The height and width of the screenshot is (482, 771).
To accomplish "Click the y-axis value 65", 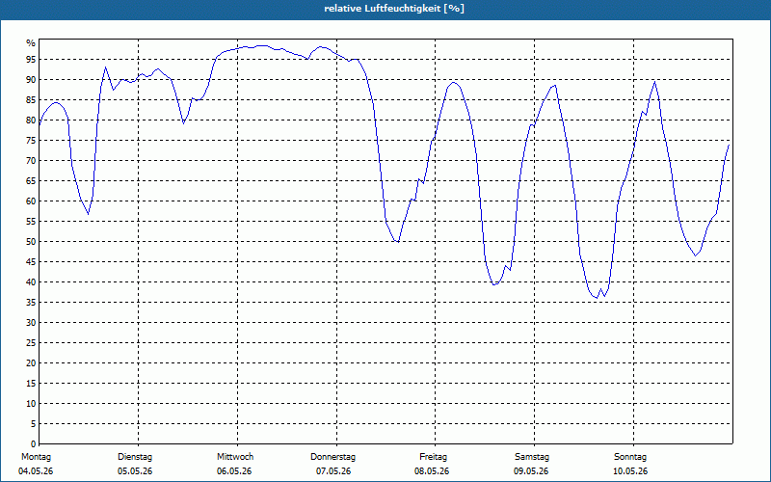I will pyautogui.click(x=31, y=181).
